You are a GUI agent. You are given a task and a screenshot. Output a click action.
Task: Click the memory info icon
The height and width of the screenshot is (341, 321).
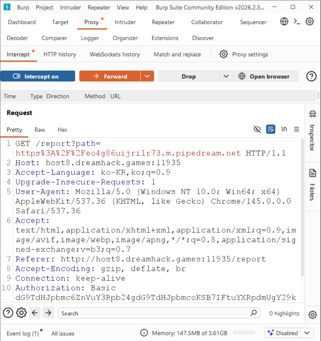(x=144, y=333)
